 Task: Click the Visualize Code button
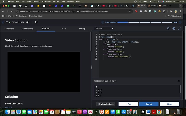[x=106, y=104]
